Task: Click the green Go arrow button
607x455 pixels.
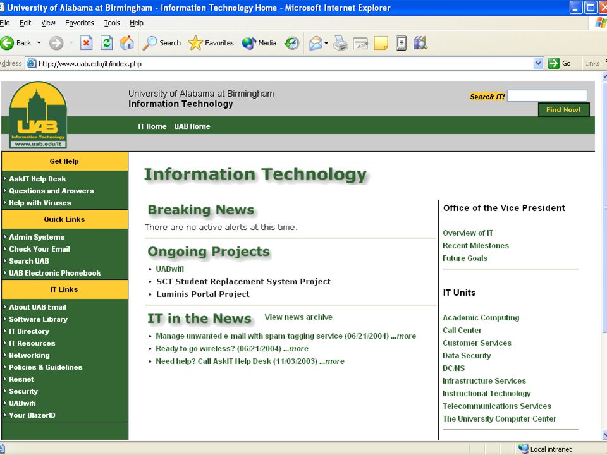Action: click(554, 63)
